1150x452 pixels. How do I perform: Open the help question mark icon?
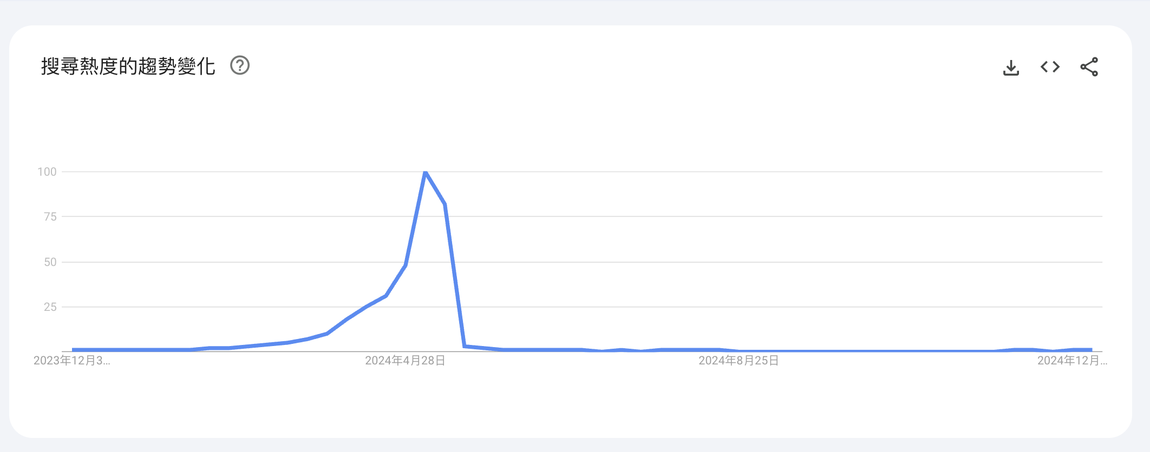240,65
